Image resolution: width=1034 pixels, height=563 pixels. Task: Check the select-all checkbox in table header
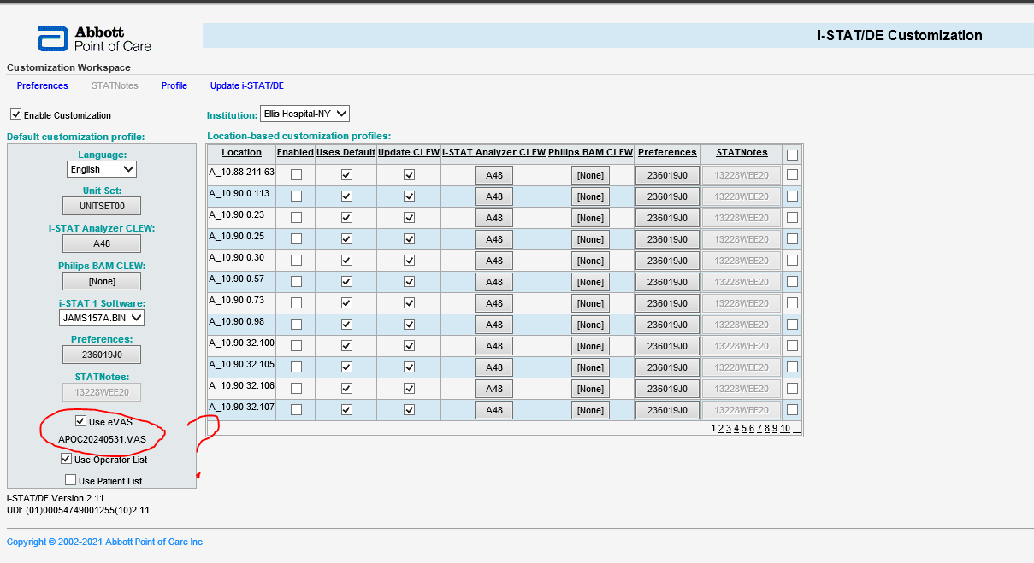[x=792, y=155]
